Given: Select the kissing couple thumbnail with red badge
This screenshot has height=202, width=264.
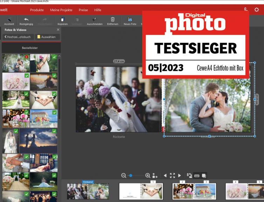Looking at the screenshot, I should (16, 63).
